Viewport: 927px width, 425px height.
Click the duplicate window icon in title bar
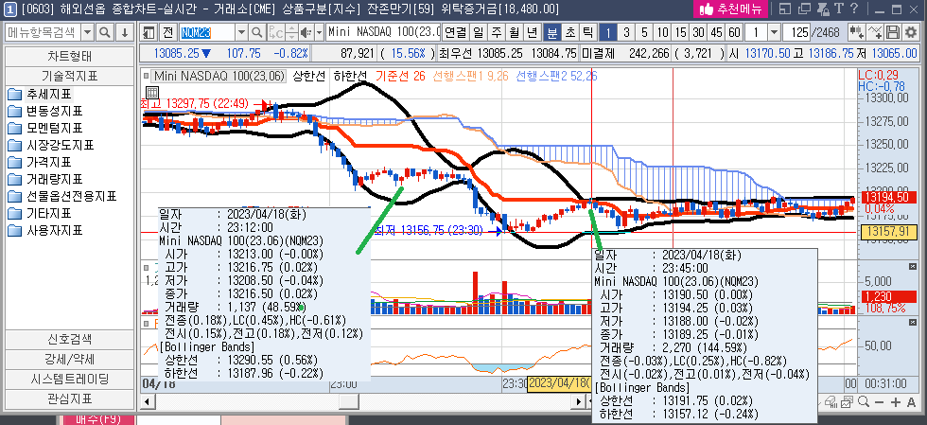pyautogui.click(x=804, y=9)
